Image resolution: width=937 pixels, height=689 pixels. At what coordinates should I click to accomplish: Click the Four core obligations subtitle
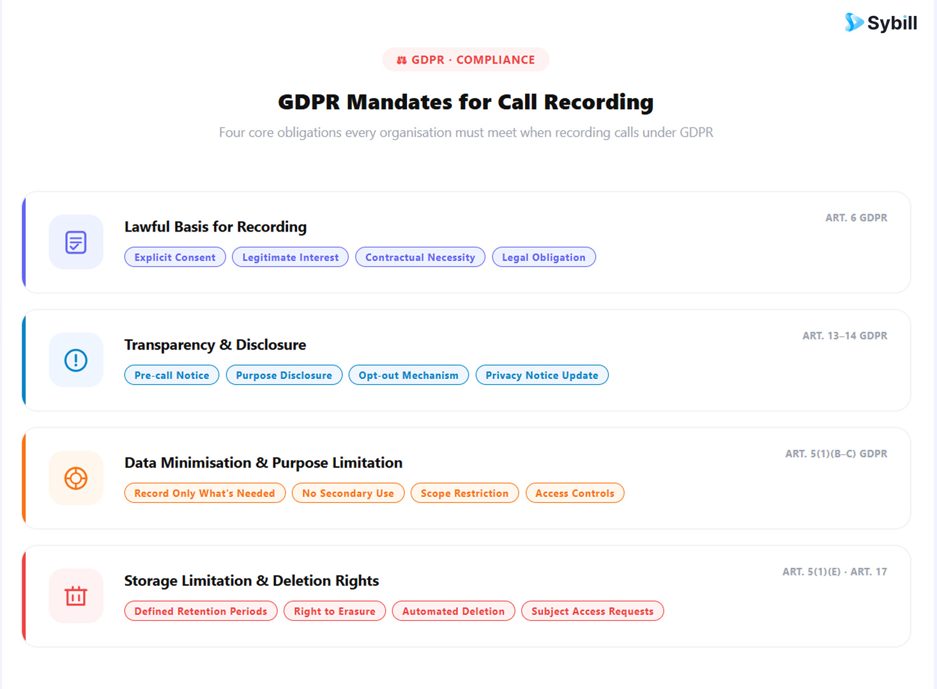pos(466,133)
